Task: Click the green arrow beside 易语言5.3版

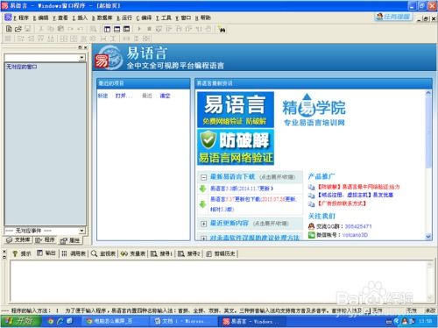Action: 203,189
